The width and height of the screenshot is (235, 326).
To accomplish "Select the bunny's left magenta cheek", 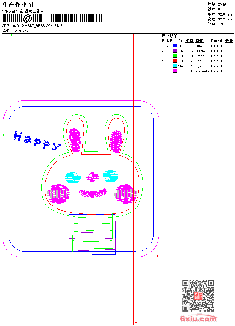I will pos(58,194).
